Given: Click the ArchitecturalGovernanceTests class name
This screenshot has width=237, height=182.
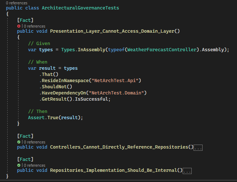Looking at the screenshot, I should (80, 8).
